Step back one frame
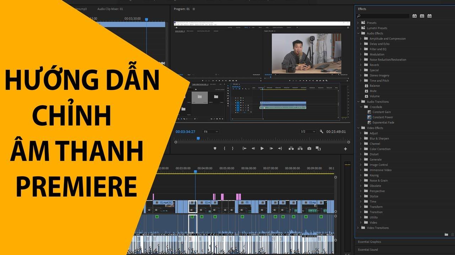The height and width of the screenshot is (255, 455). click(x=253, y=148)
